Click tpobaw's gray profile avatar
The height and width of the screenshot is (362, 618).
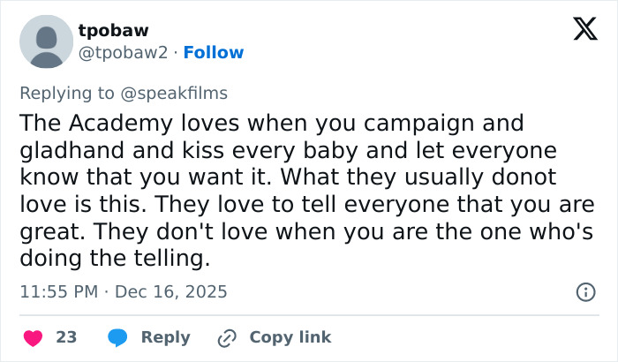coord(45,41)
